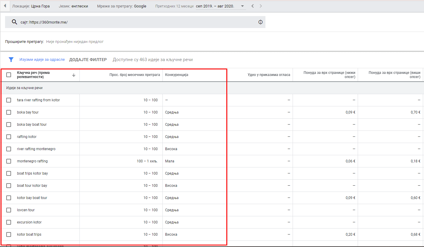
Task: Click keyword text kotor boat trips
Action: 29,234
